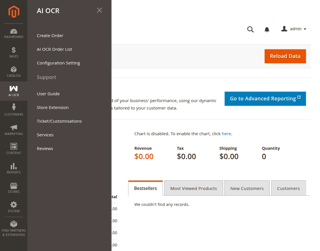Enable the chart via the here link
Viewport: 320px width, 251px height.
click(x=226, y=133)
